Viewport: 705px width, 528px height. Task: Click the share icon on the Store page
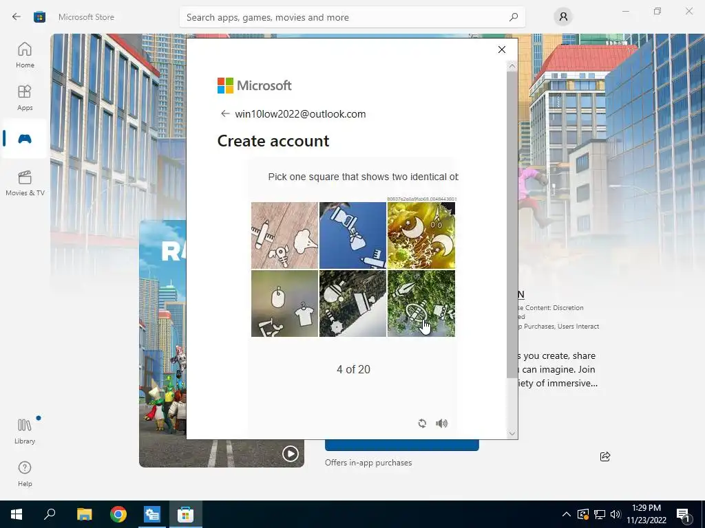point(604,456)
